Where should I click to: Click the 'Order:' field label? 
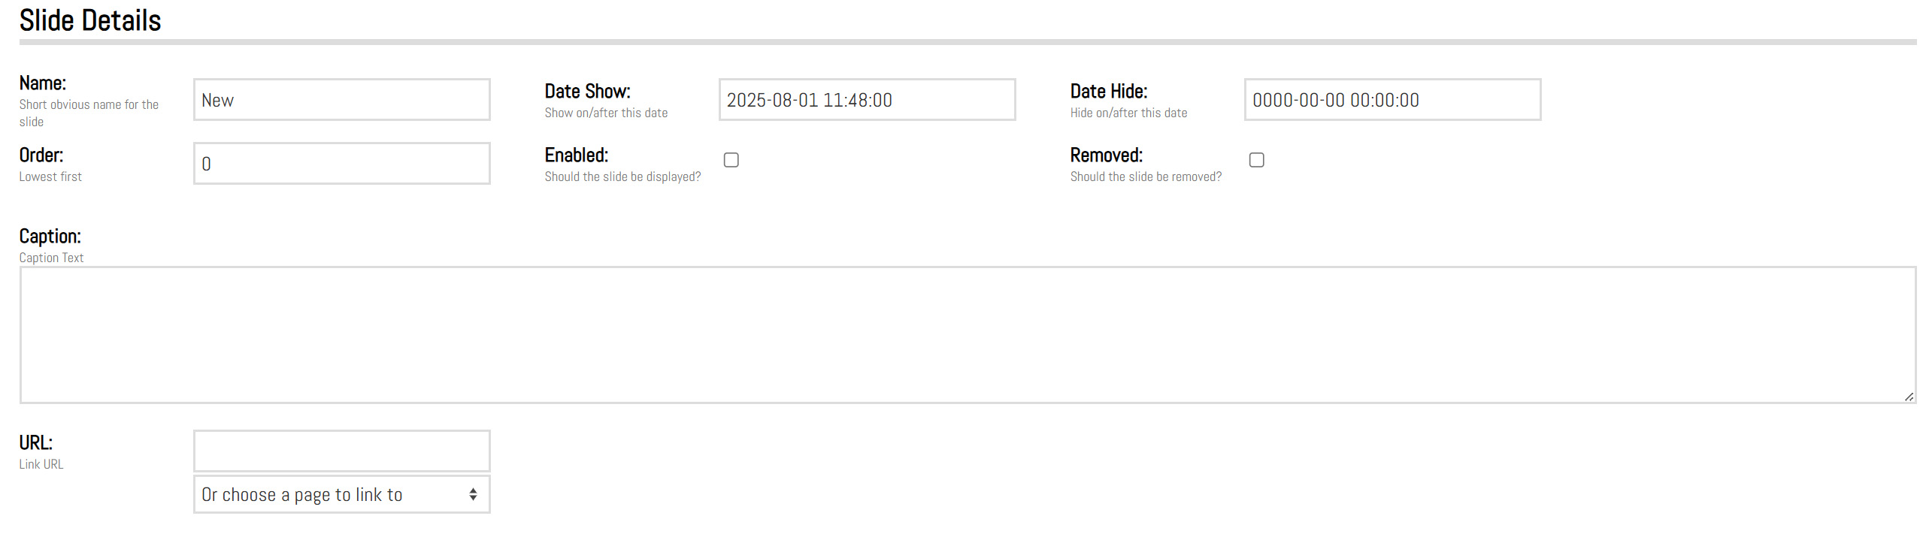click(41, 155)
